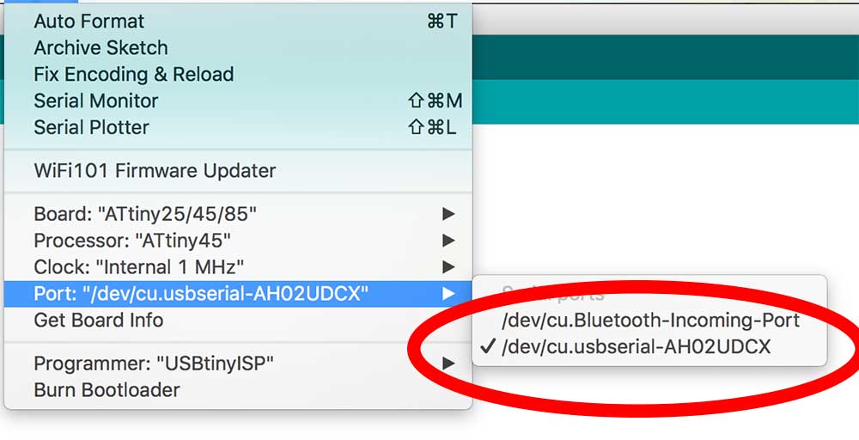Expand the Processor "ATtiny45" submenu
Image resolution: width=859 pixels, height=440 pixels.
pyautogui.click(x=238, y=240)
